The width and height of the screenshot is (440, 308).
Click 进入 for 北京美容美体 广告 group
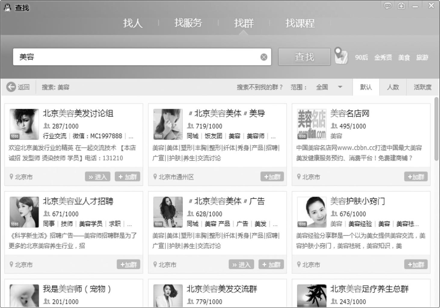[242, 264]
